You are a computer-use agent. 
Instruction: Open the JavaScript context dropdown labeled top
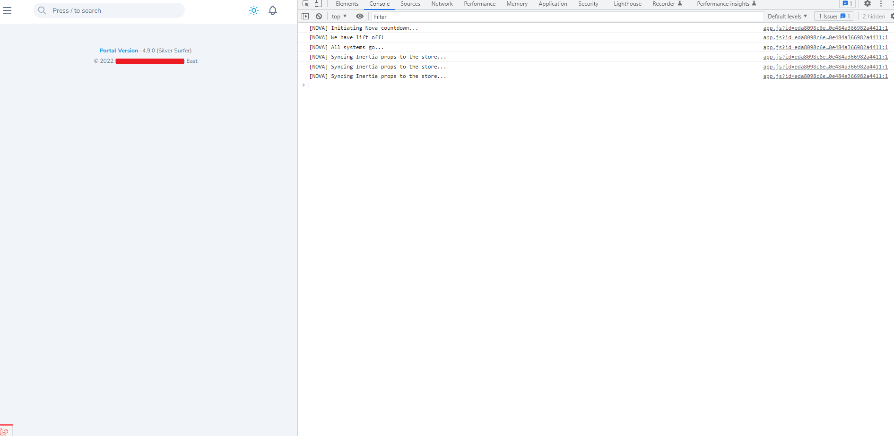click(x=339, y=16)
